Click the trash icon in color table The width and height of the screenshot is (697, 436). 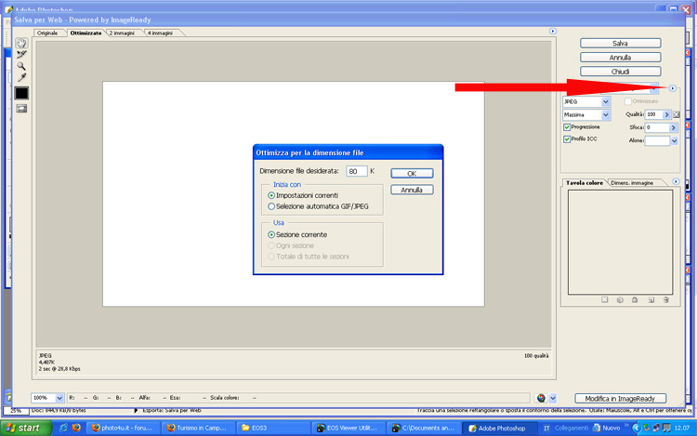click(x=665, y=300)
